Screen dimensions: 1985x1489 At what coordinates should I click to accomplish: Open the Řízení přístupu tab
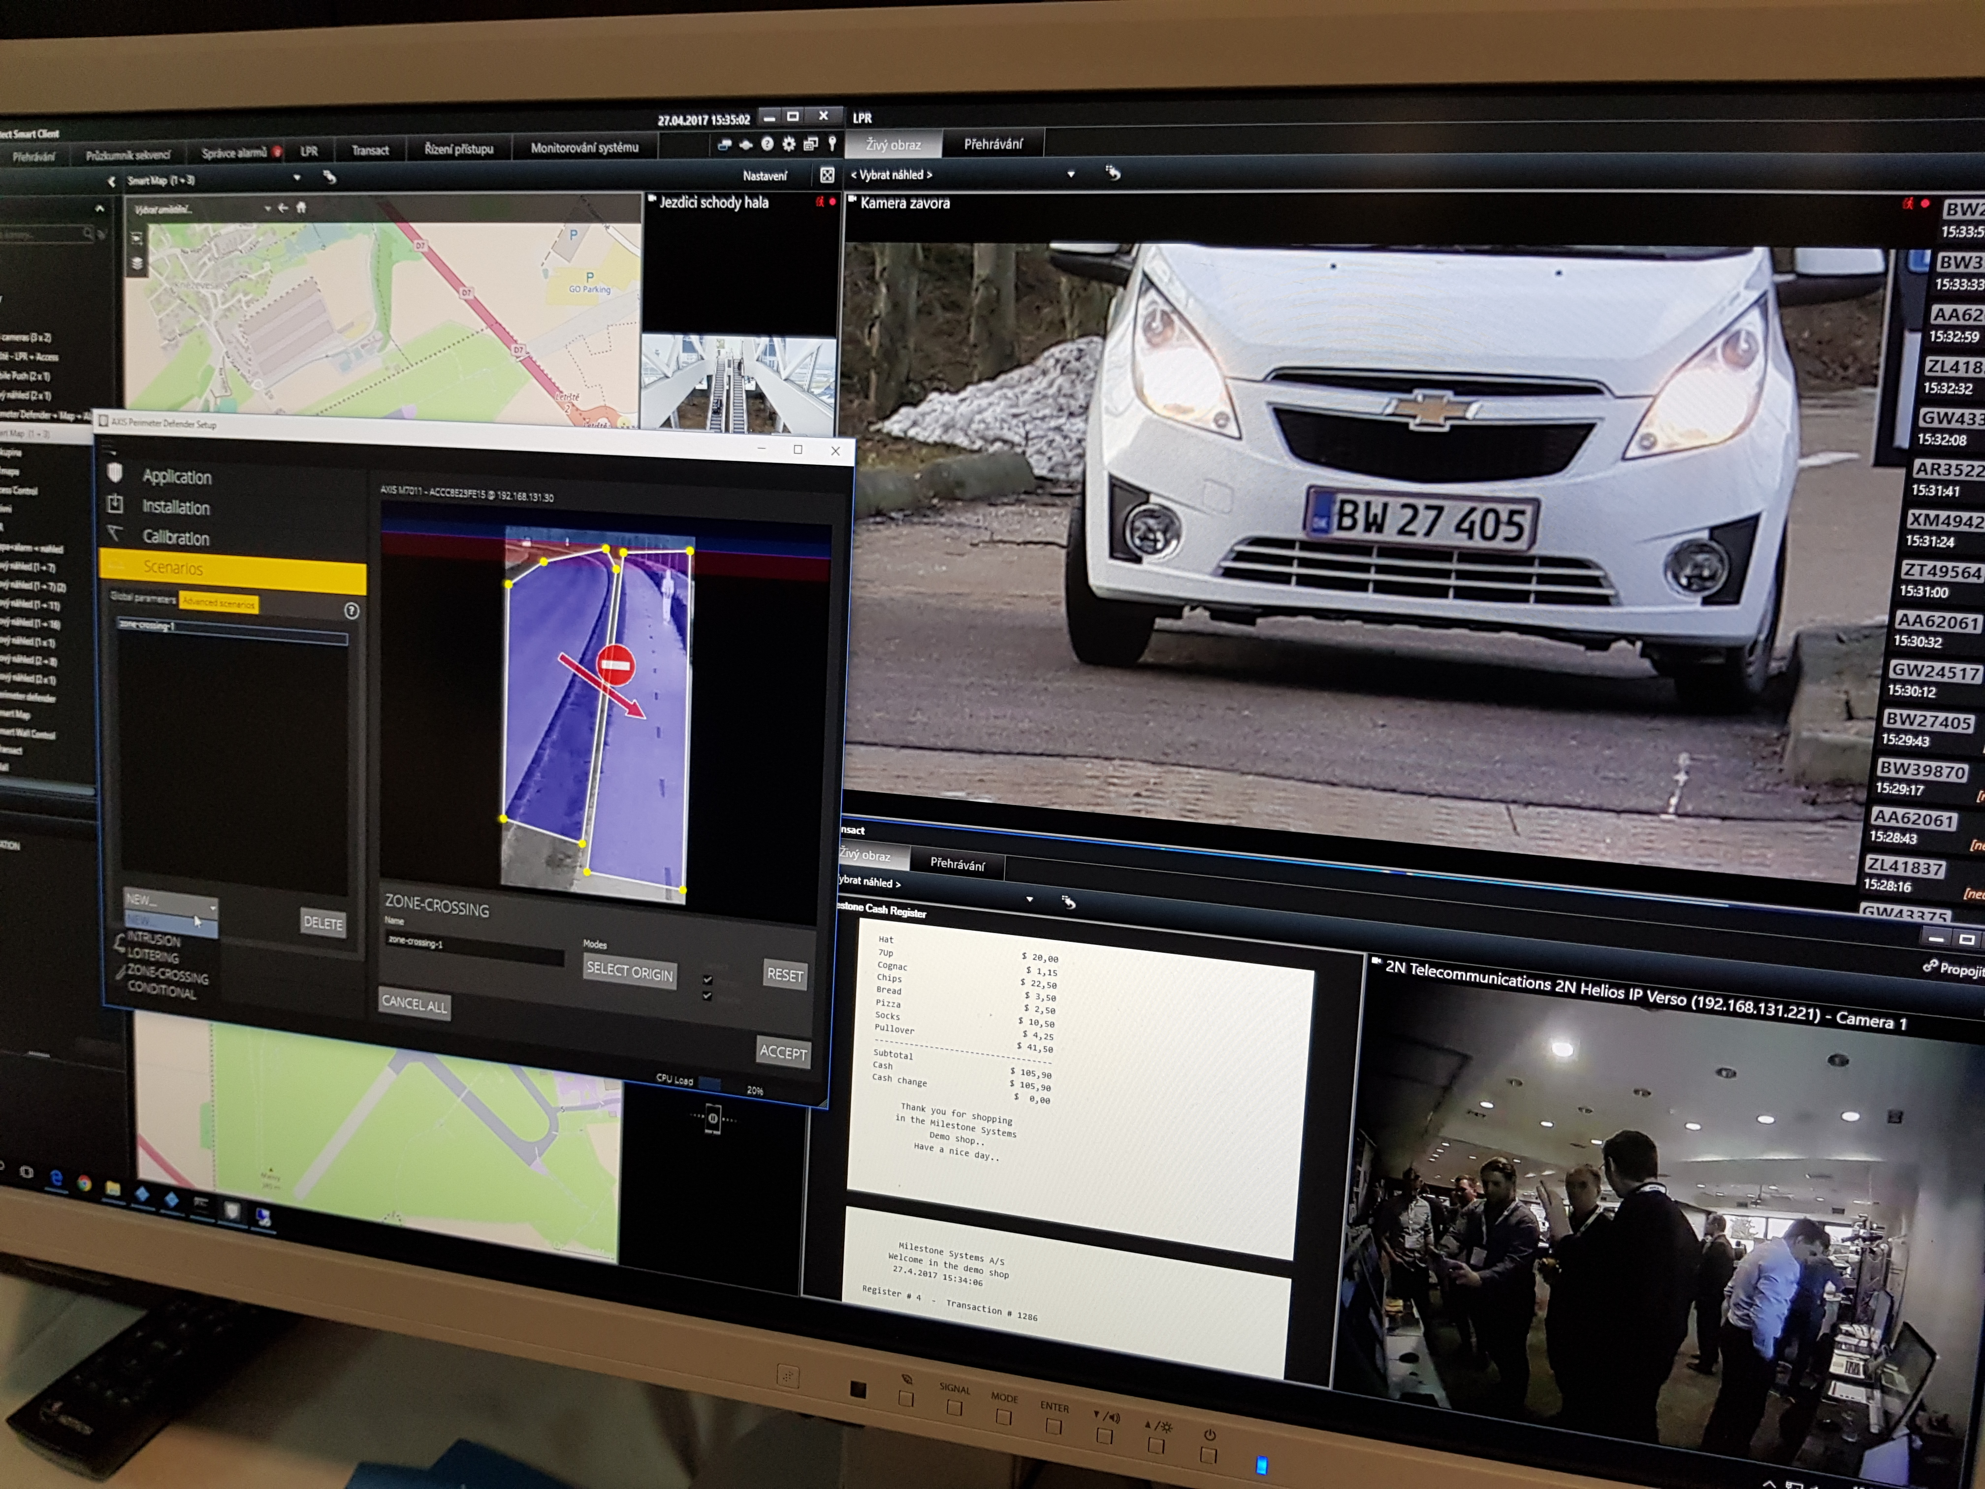click(458, 148)
